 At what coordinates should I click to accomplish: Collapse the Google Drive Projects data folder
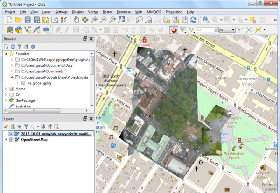[x=12, y=77]
